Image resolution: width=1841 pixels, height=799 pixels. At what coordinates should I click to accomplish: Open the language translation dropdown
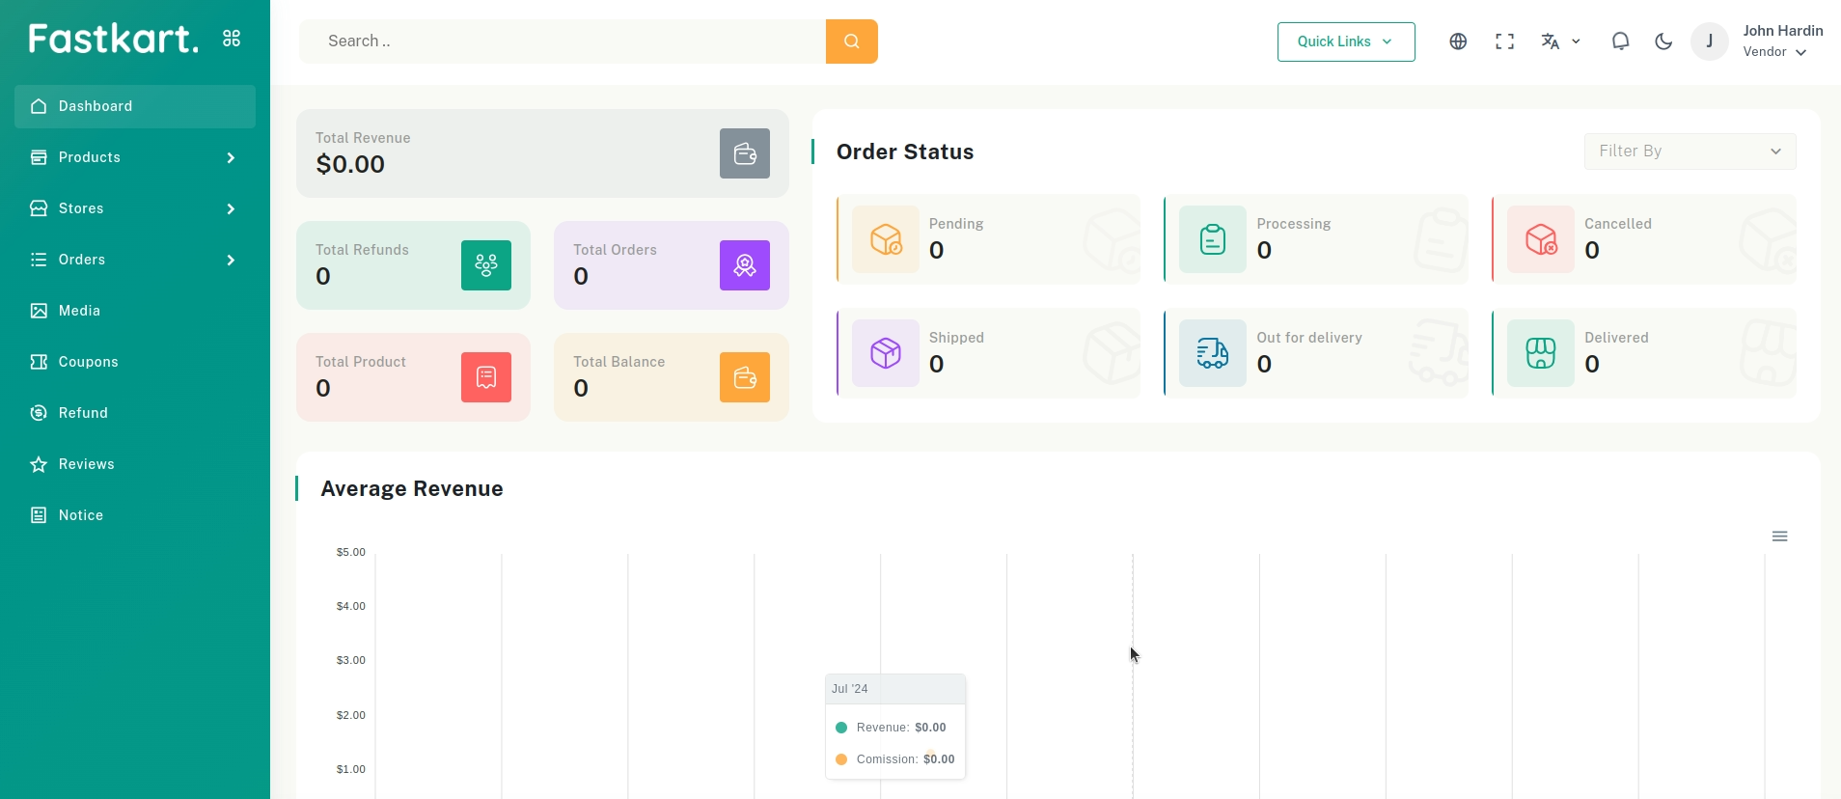[x=1559, y=41]
